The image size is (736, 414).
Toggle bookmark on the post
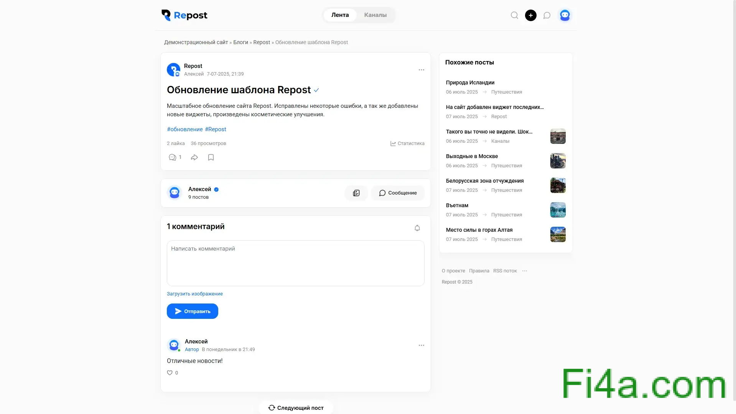point(211,157)
